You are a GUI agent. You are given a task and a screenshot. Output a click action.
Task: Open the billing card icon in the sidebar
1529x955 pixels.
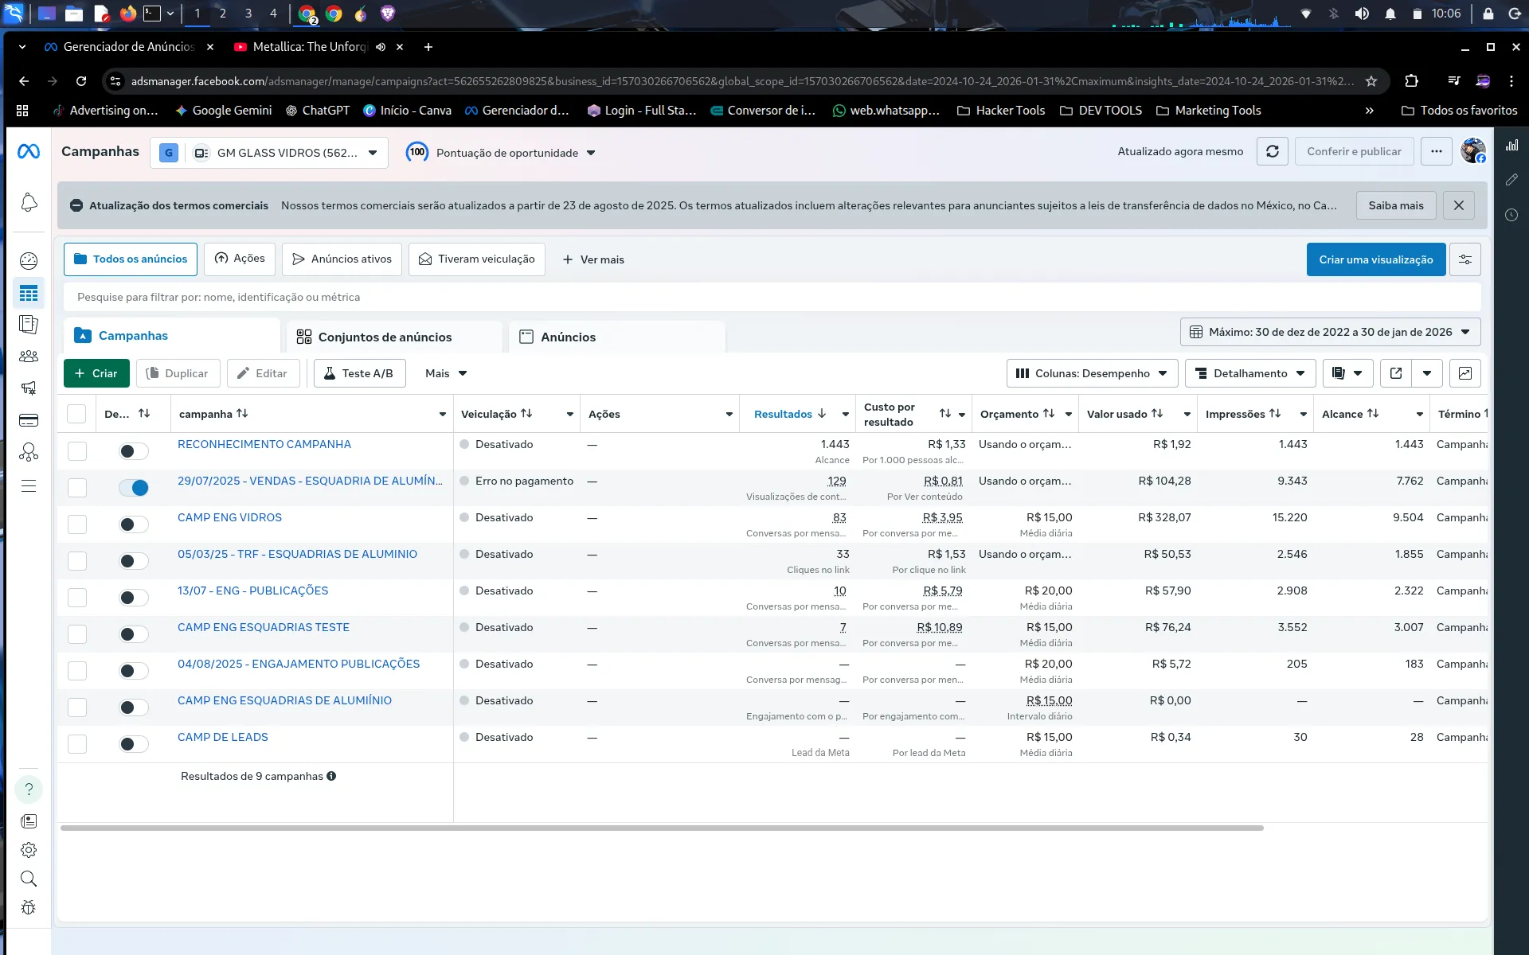pyautogui.click(x=29, y=420)
